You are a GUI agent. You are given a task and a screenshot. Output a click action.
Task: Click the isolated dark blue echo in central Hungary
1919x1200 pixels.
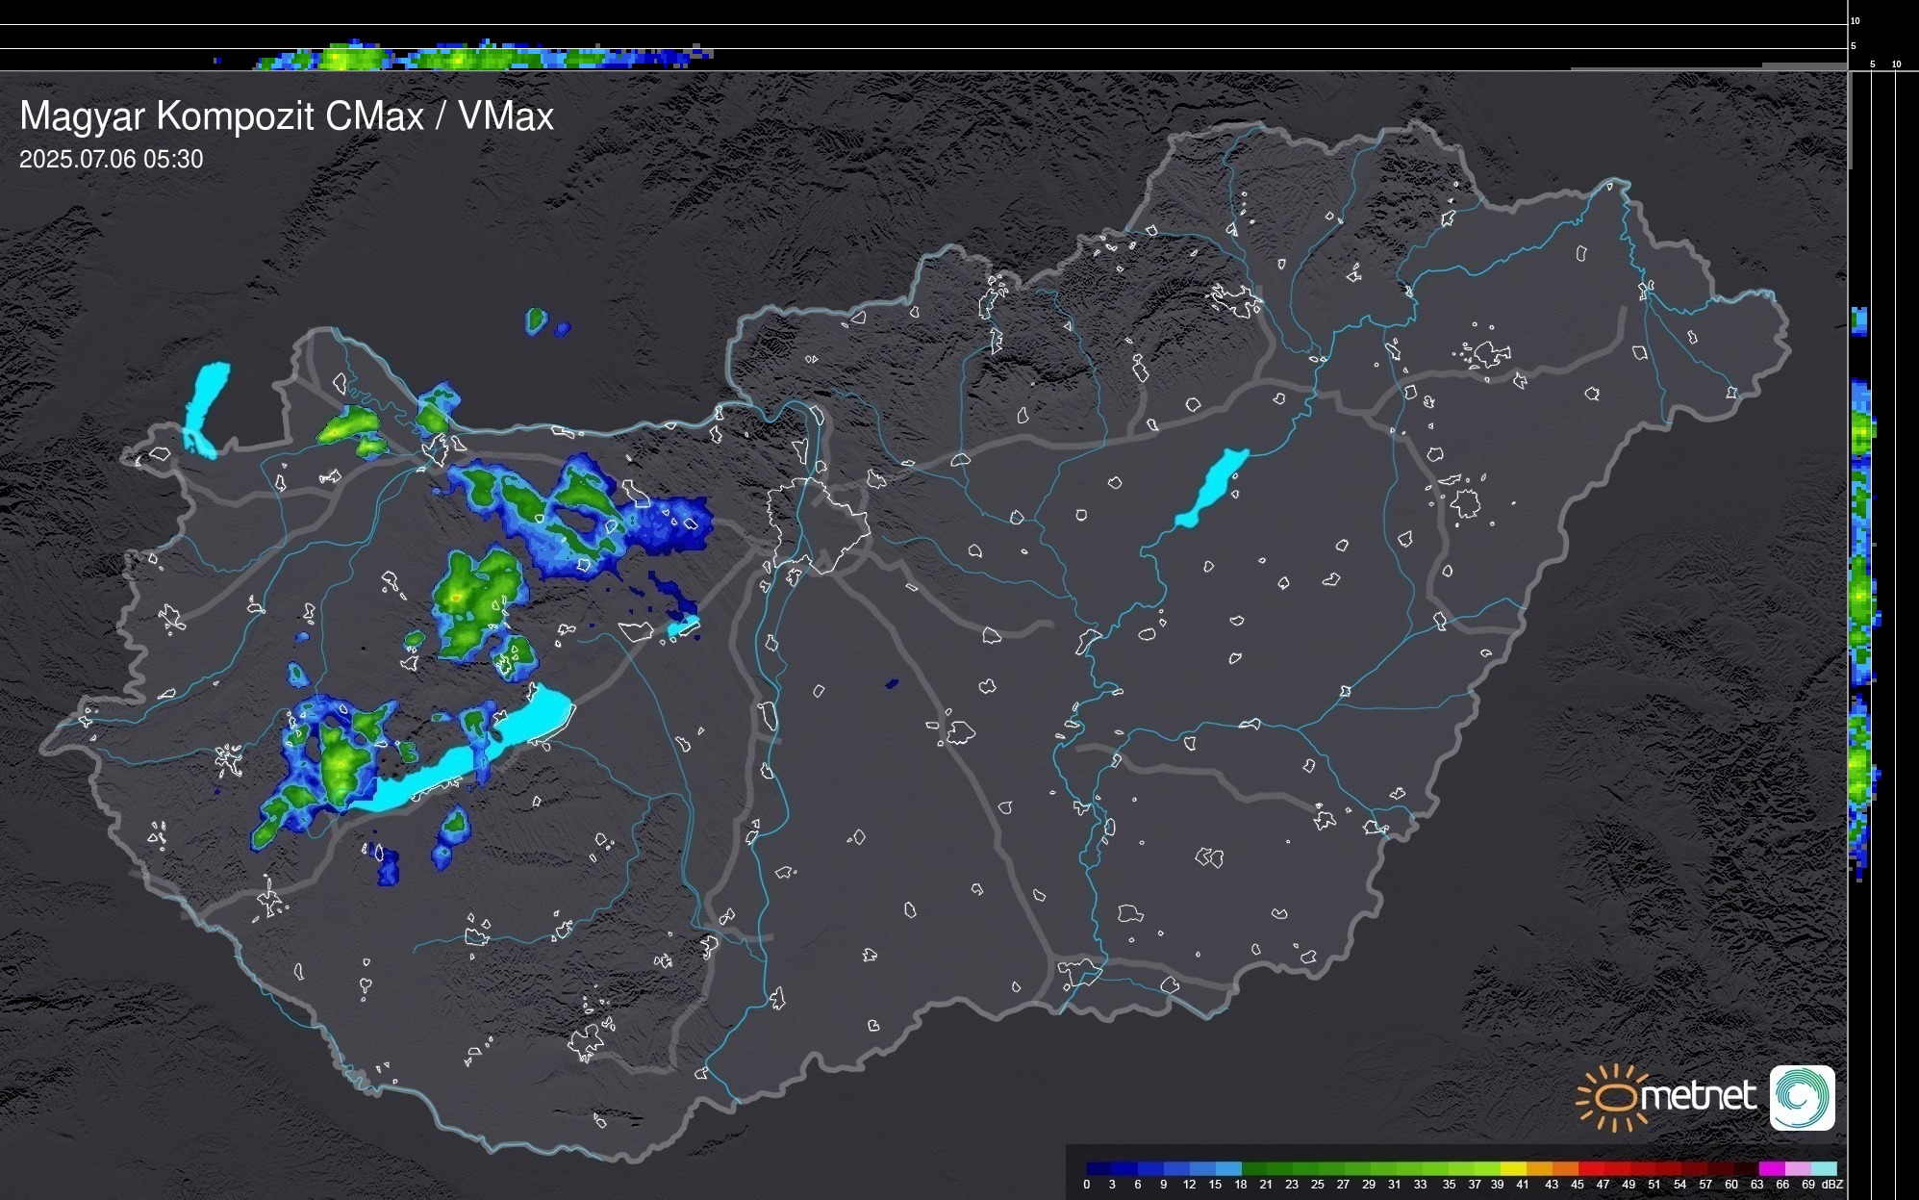pos(892,684)
